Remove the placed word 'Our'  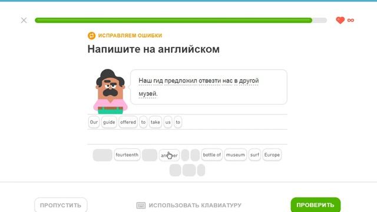click(x=94, y=122)
